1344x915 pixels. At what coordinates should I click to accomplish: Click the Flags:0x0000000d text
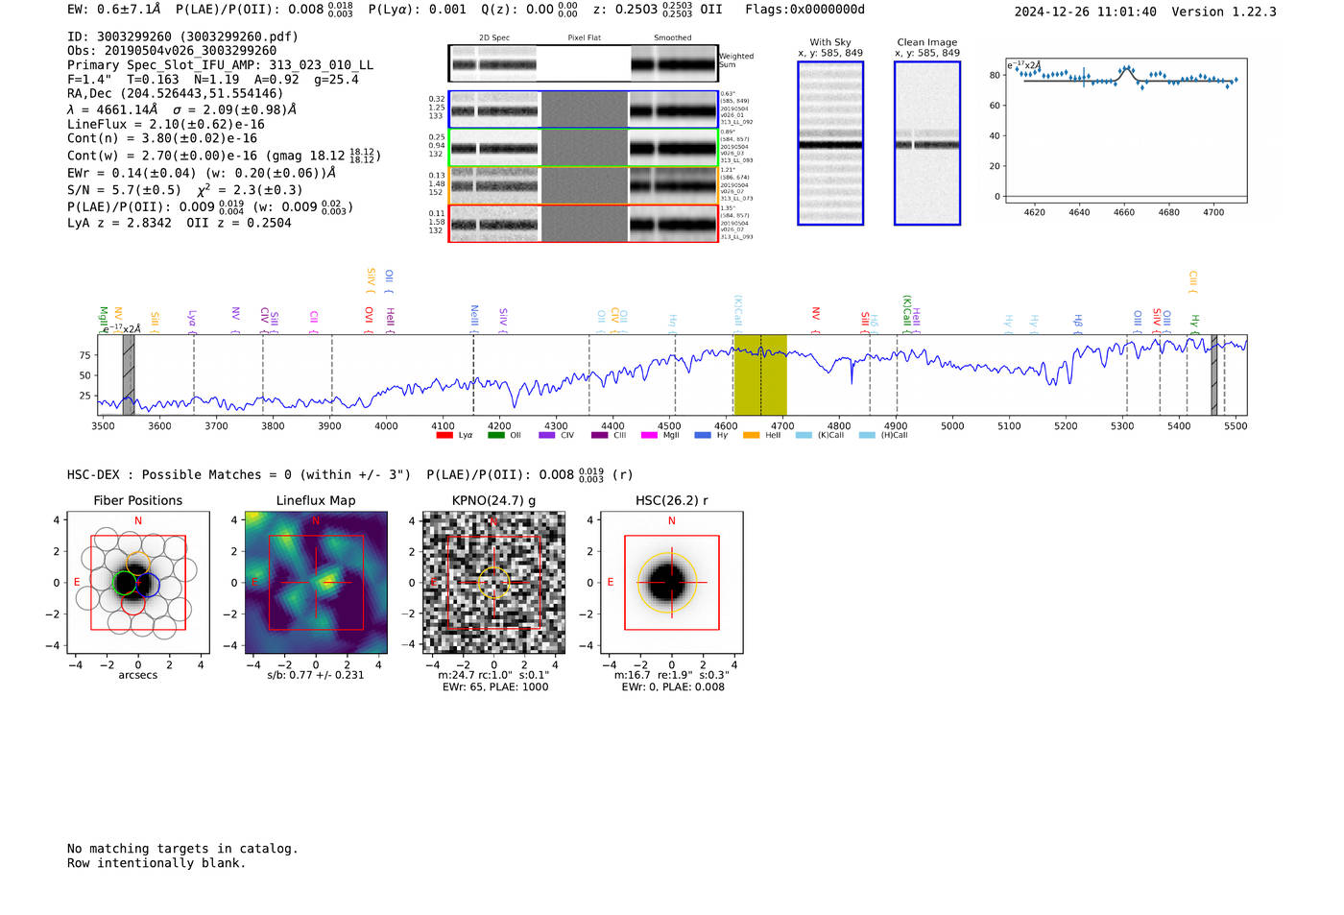(804, 10)
